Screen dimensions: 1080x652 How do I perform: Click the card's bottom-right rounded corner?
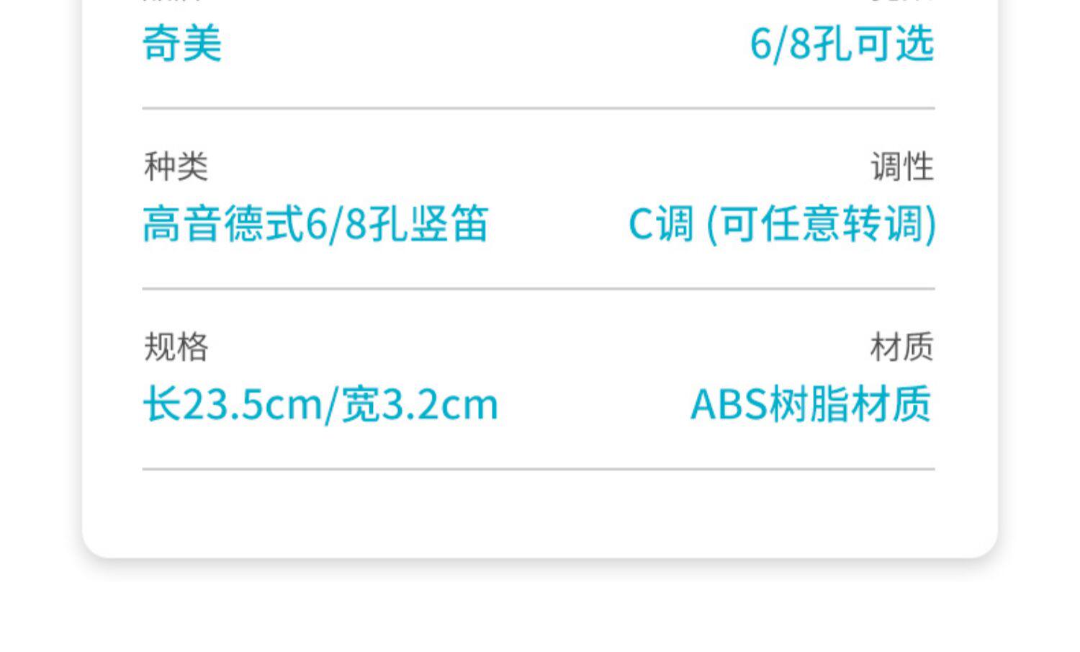point(985,546)
